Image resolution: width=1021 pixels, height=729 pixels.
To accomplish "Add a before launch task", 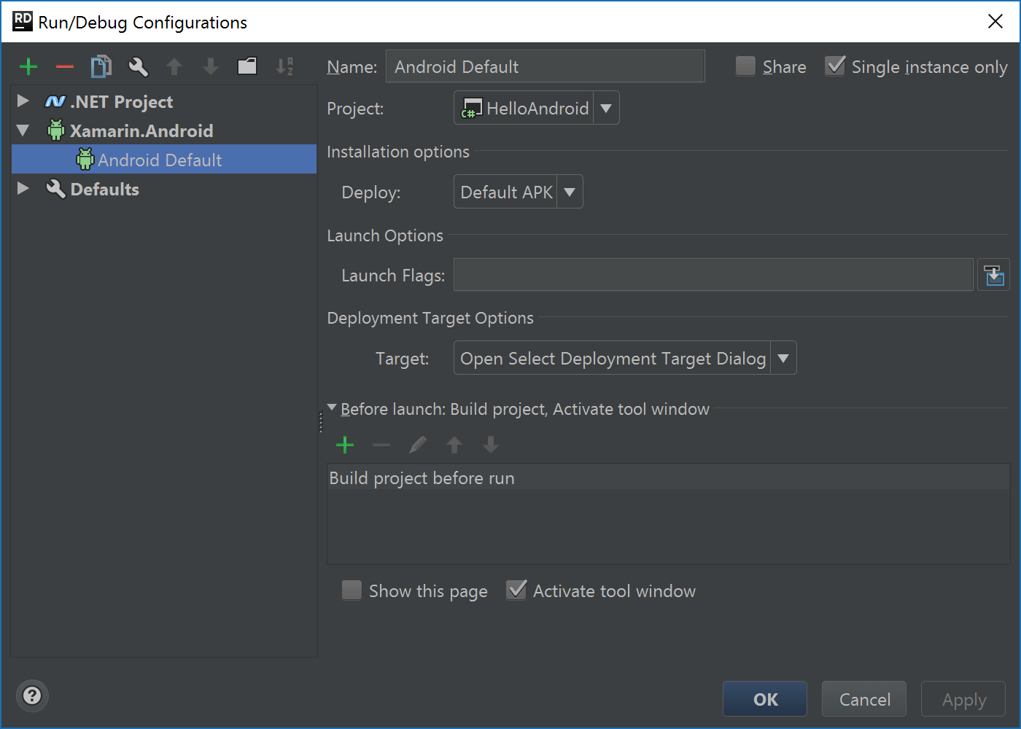I will click(345, 445).
